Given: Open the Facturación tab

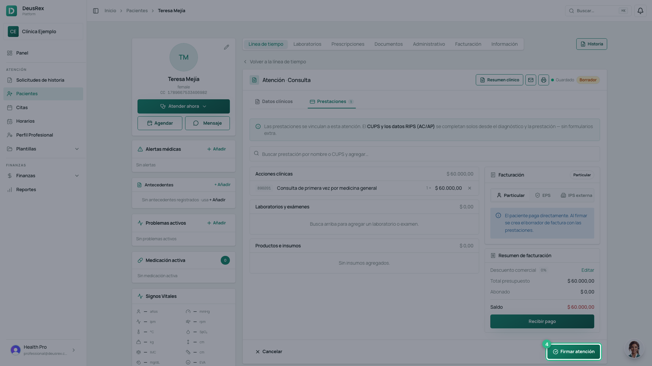Looking at the screenshot, I should point(468,44).
